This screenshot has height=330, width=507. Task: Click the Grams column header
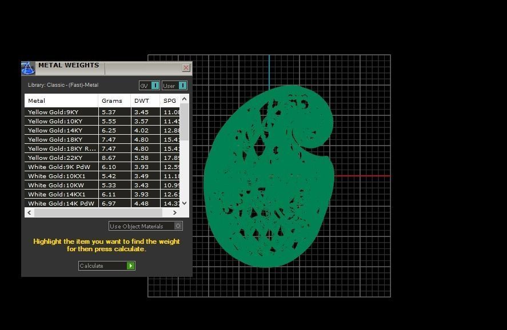[114, 100]
